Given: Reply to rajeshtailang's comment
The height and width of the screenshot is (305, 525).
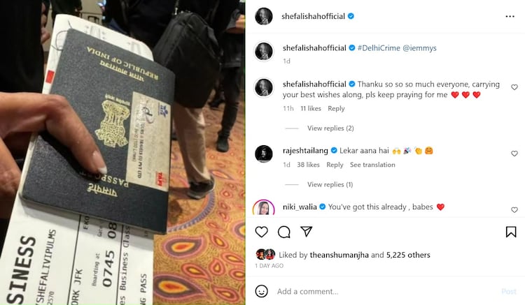Looking at the screenshot, I should [335, 165].
